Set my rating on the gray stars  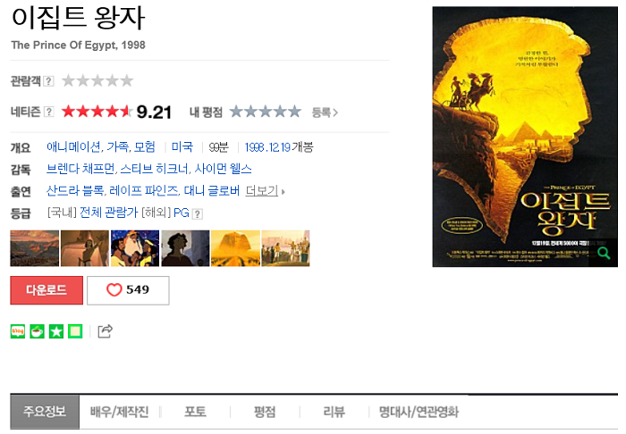pyautogui.click(x=266, y=112)
